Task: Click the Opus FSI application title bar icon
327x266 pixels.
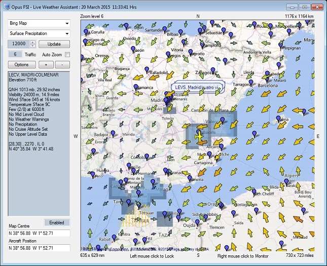Action: point(7,7)
